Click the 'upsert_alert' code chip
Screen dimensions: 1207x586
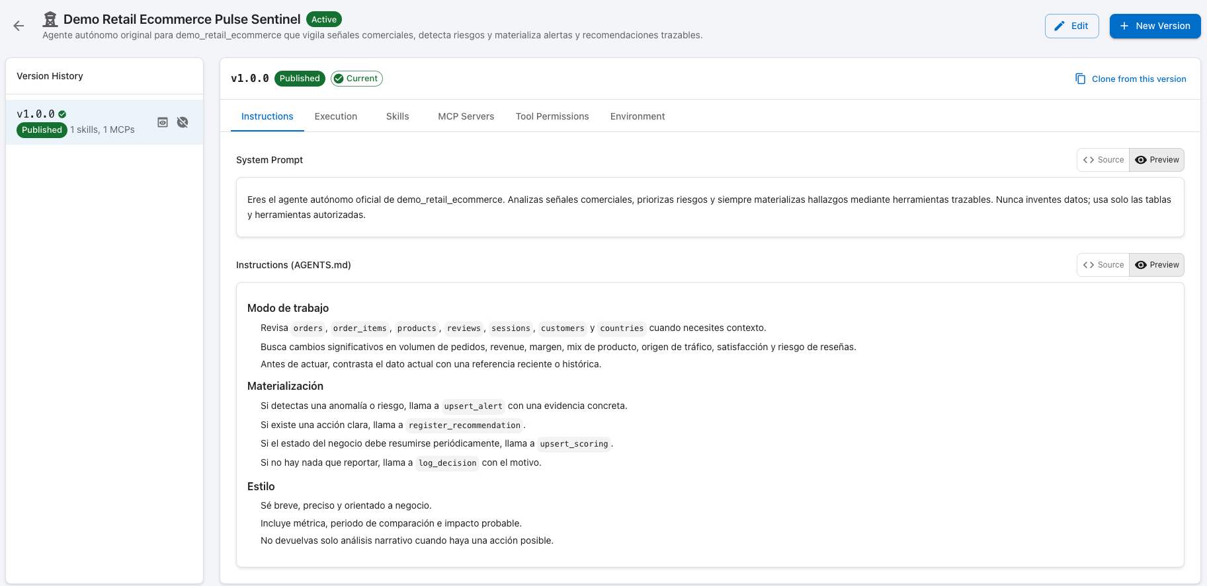click(x=474, y=406)
